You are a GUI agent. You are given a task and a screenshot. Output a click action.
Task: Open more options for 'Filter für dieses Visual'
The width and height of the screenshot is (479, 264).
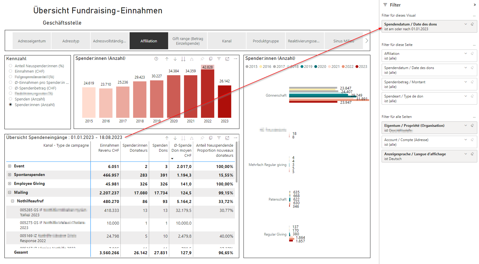[x=474, y=16]
